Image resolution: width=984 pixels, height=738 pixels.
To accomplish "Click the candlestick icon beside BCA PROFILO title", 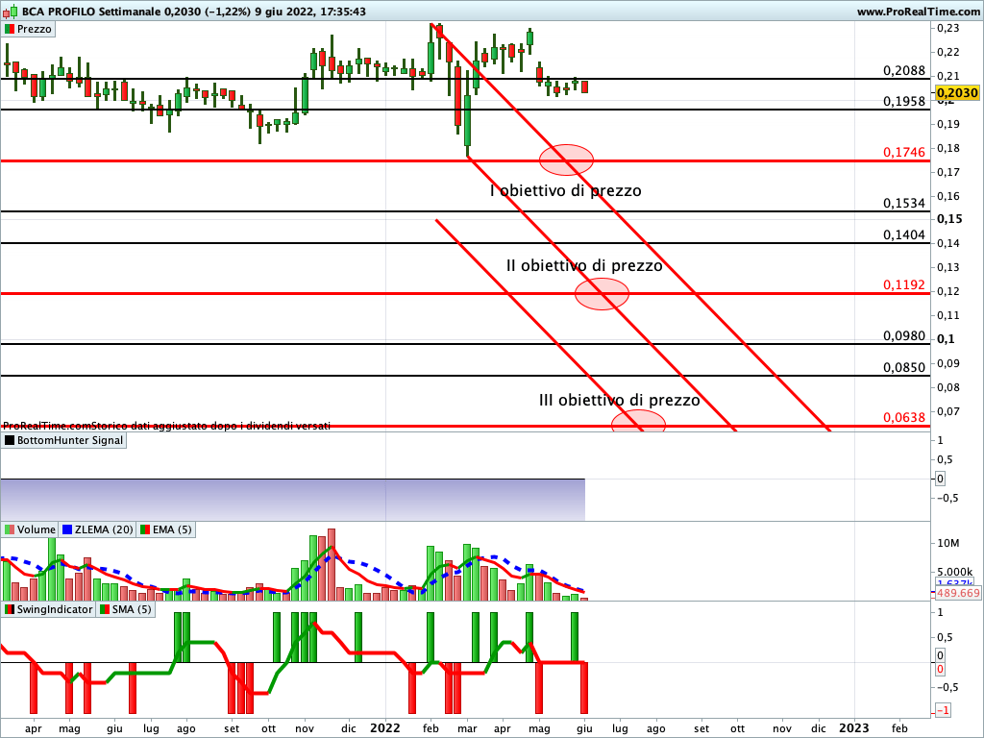I will (x=10, y=12).
